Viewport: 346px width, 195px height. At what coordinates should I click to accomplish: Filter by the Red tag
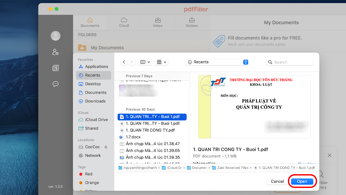point(94,174)
